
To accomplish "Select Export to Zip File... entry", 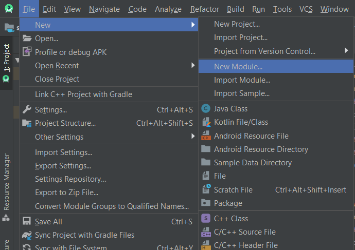I will pyautogui.click(x=109, y=193).
